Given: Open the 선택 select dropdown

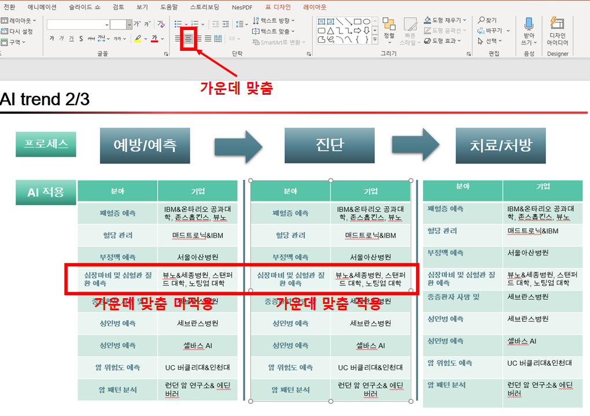Looking at the screenshot, I should [490, 40].
